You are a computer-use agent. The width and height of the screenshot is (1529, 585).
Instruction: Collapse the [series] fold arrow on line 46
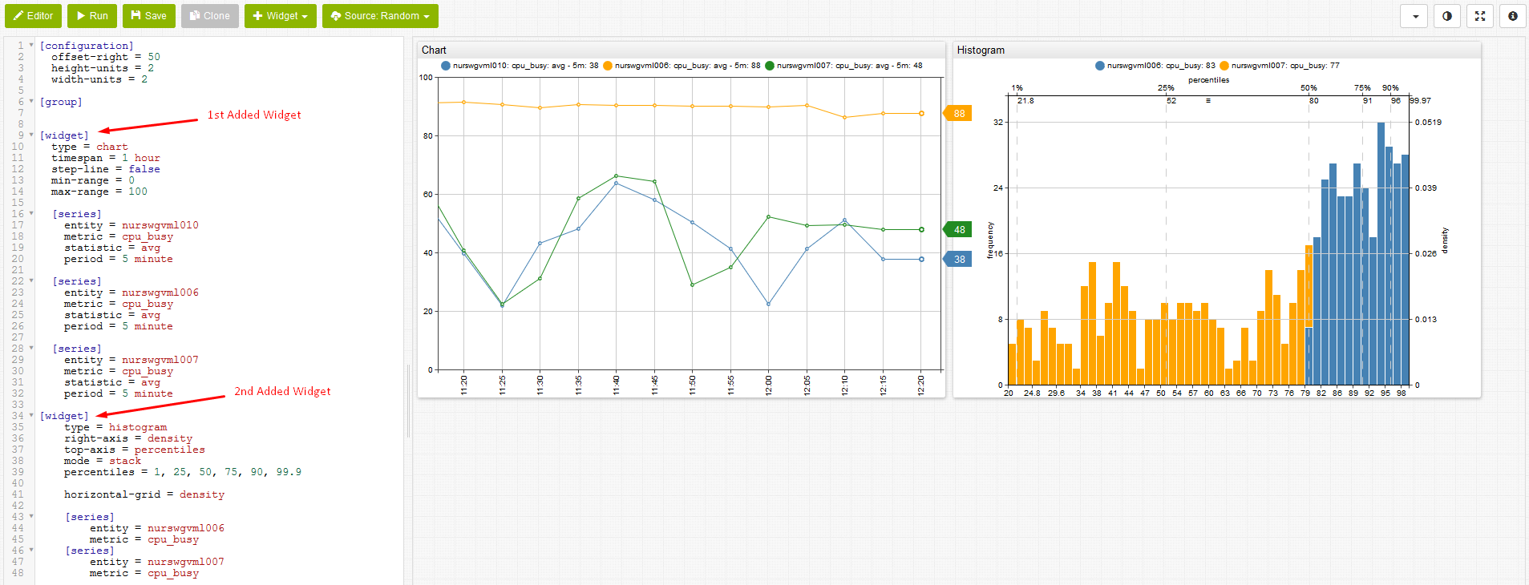(31, 551)
